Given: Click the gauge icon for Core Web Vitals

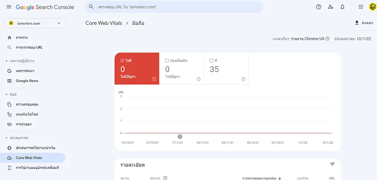Looking at the screenshot, I should point(9,158).
